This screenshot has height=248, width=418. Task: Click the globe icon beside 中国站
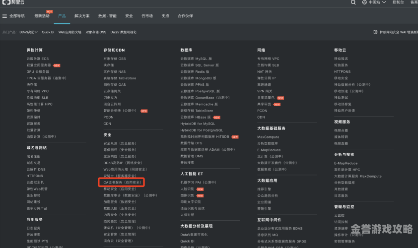click(364, 2)
